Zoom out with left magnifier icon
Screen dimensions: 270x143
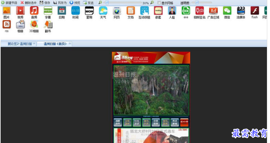[x=100, y=2]
